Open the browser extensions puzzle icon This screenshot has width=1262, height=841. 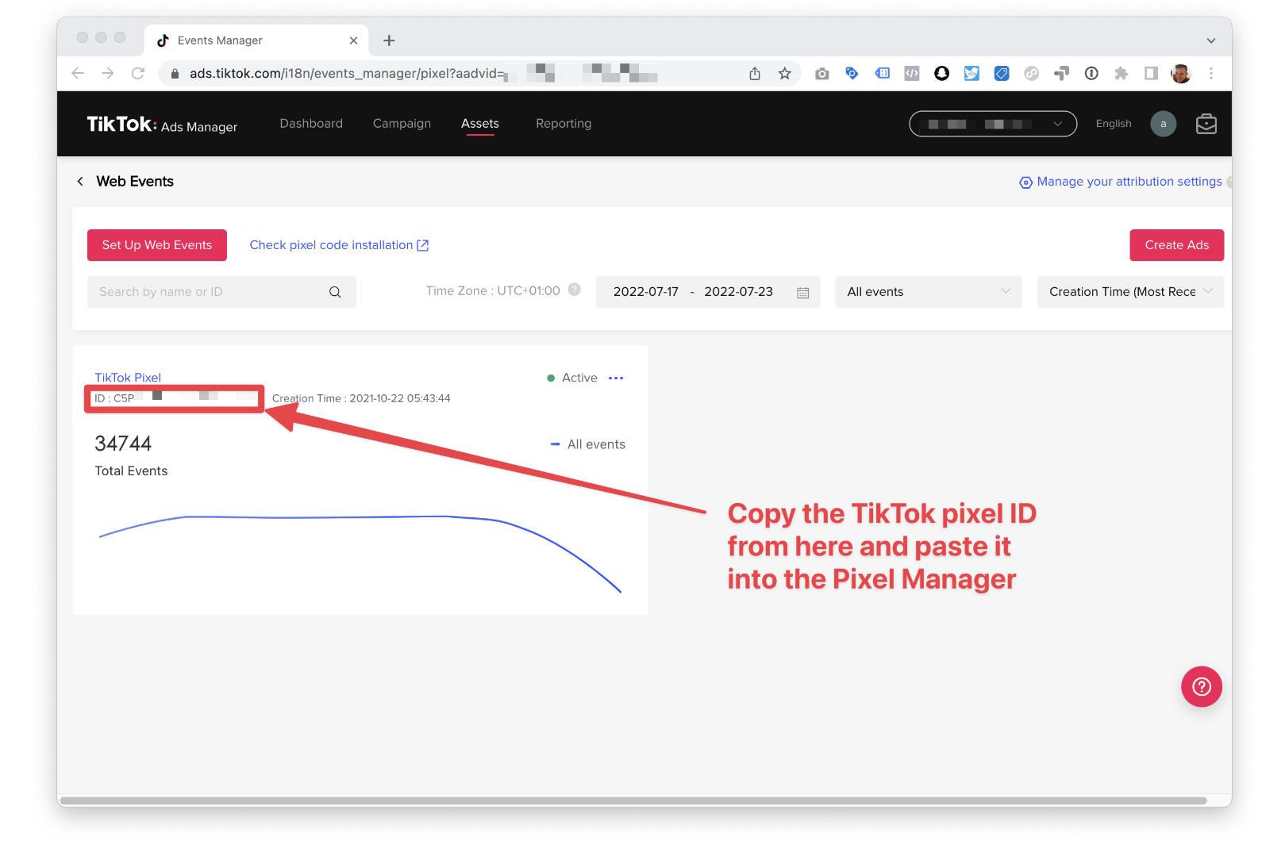click(x=1121, y=73)
